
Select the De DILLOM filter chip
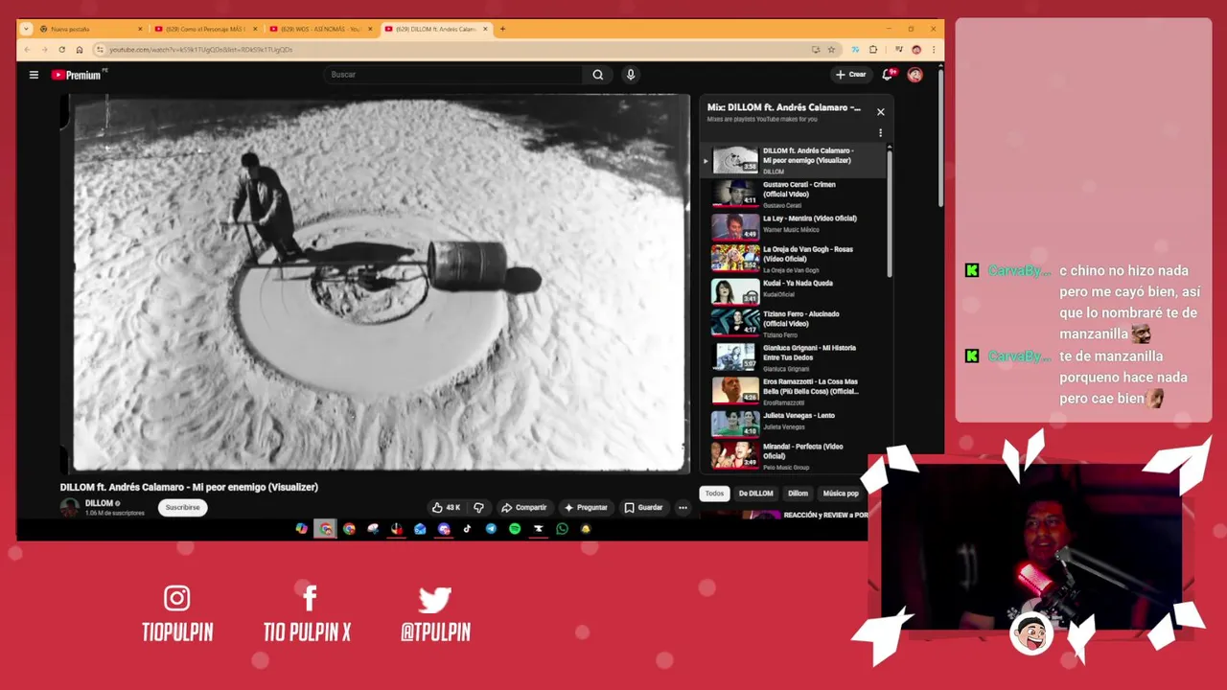[x=755, y=494]
